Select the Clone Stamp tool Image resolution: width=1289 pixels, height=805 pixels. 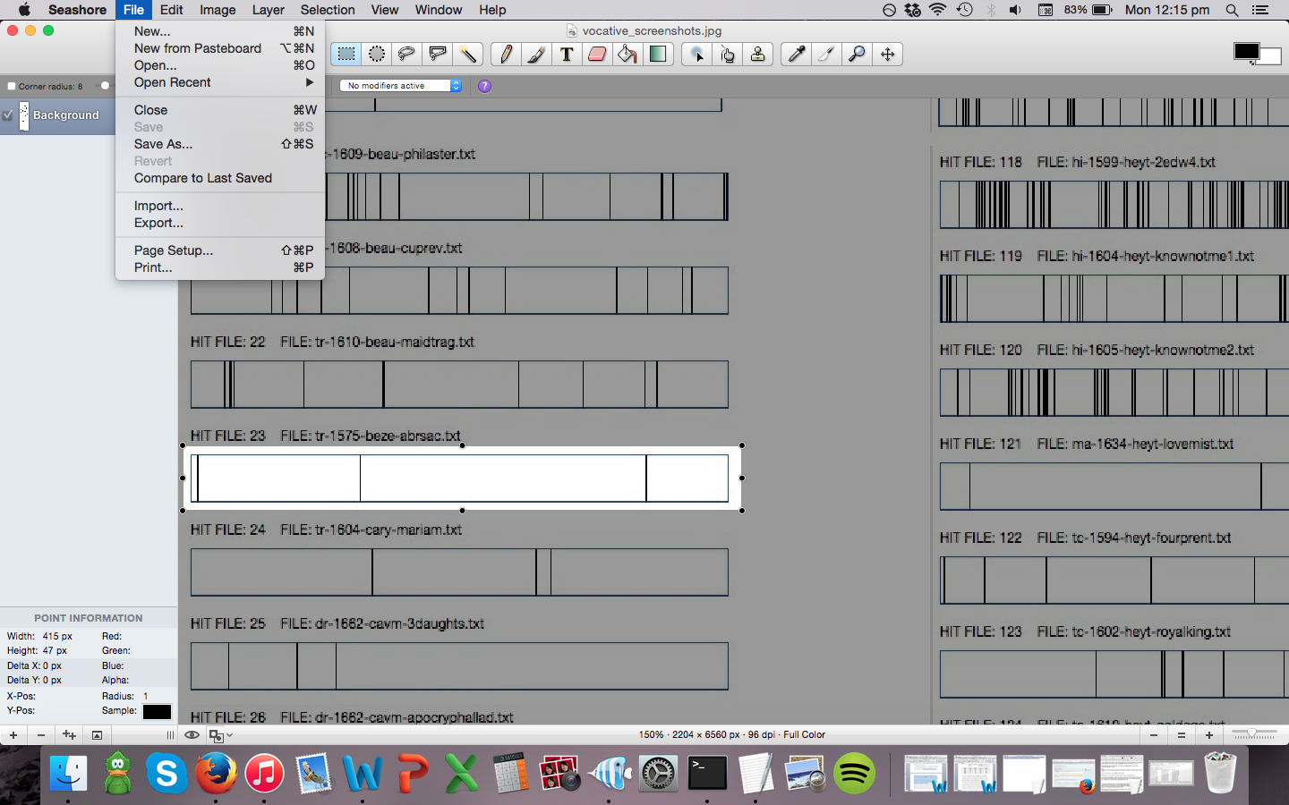click(758, 55)
